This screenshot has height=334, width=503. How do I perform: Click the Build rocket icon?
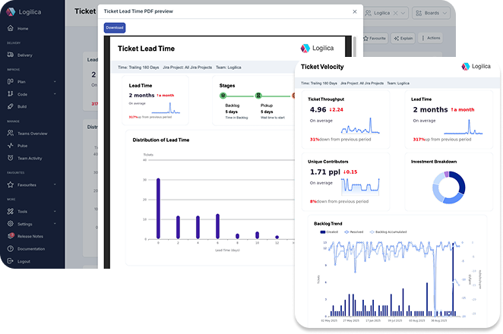[11, 106]
